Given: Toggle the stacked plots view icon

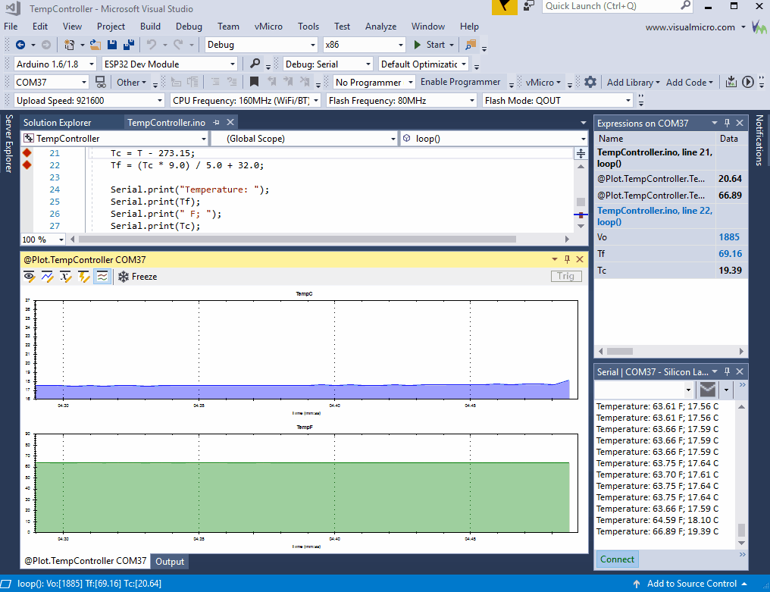Looking at the screenshot, I should click(x=102, y=277).
